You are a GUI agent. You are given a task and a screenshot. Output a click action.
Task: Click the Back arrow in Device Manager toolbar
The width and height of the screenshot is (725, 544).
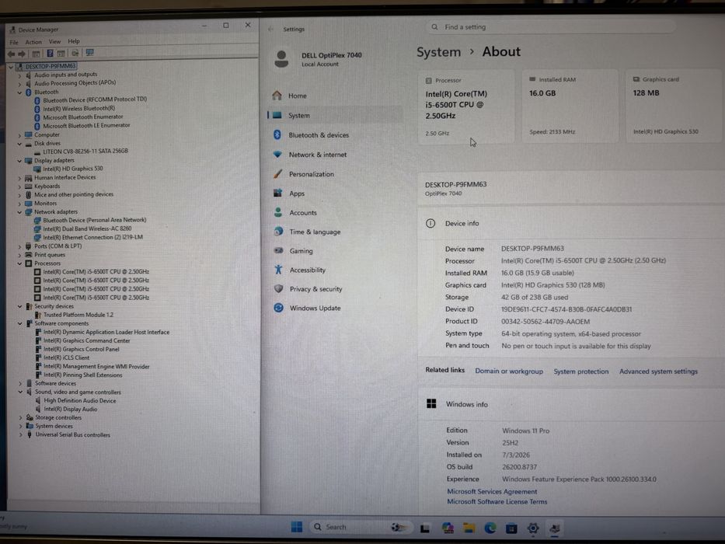(x=11, y=54)
